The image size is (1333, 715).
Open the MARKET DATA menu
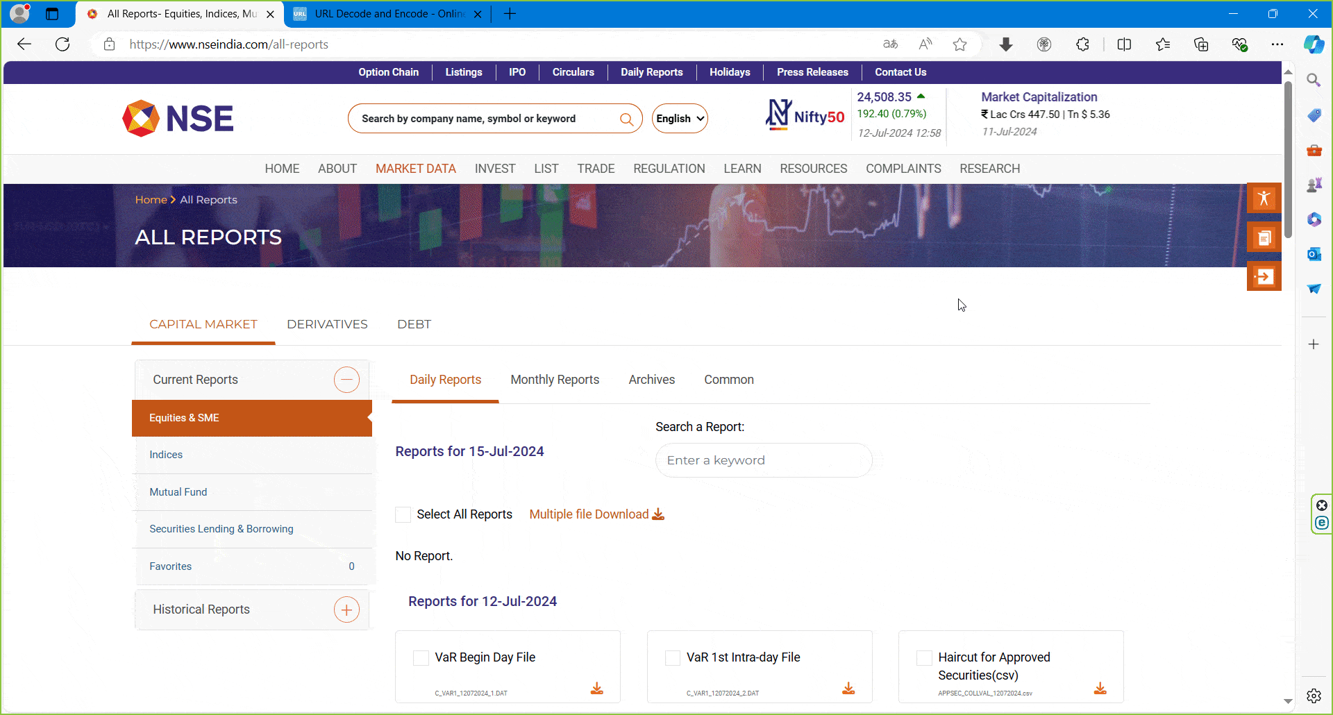(416, 169)
